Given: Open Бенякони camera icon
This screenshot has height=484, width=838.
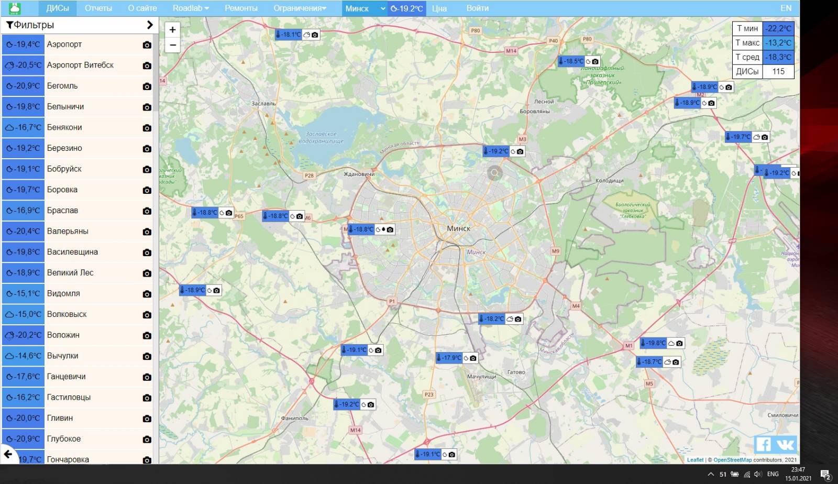Looking at the screenshot, I should pos(147,128).
